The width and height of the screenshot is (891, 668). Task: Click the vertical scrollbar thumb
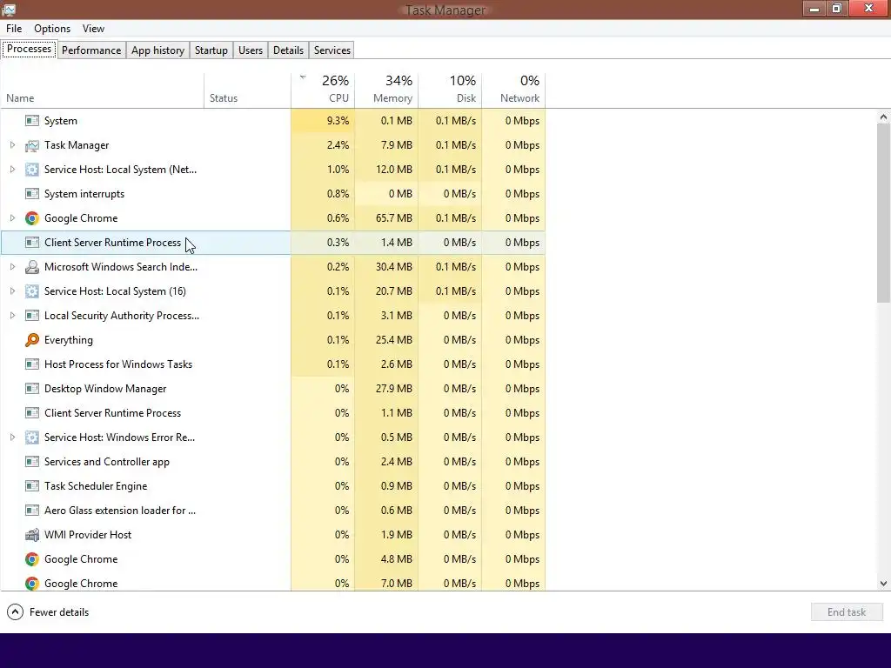883,213
